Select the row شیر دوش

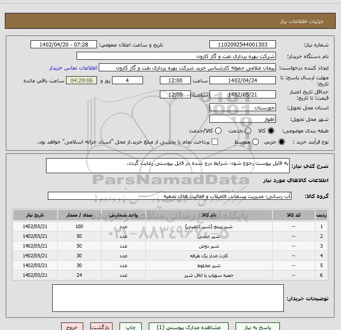click(x=170, y=246)
